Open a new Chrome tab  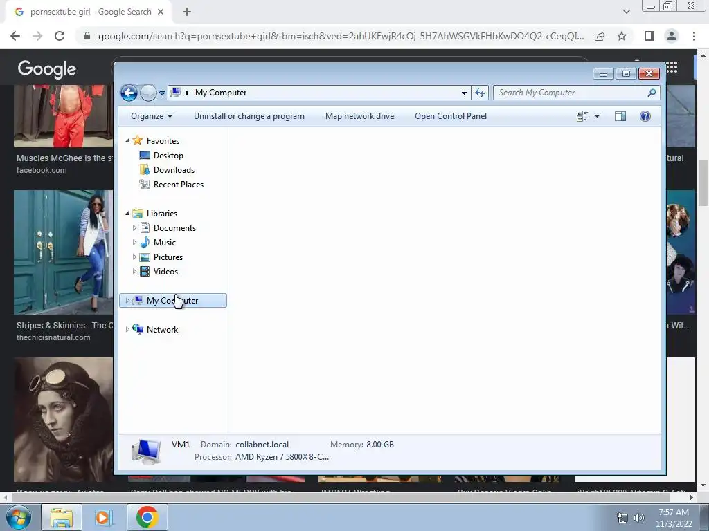[187, 12]
